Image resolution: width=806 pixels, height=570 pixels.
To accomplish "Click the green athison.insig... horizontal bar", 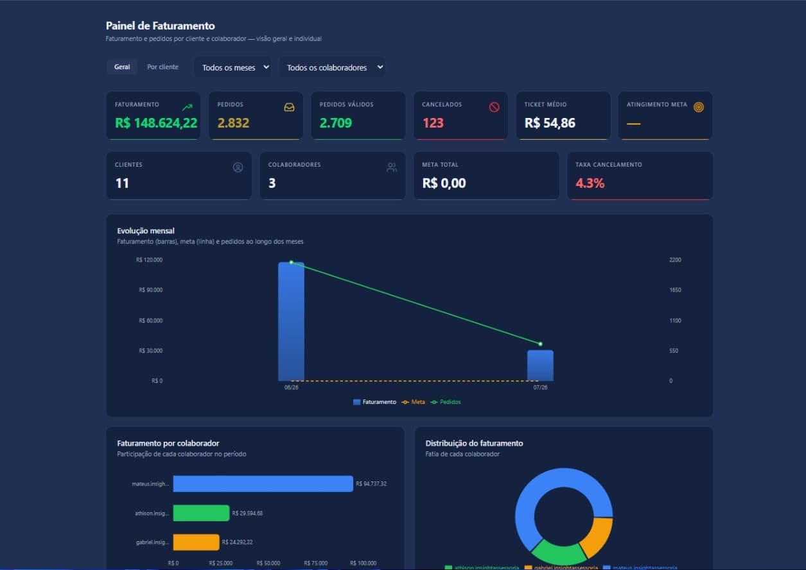I will coord(201,513).
